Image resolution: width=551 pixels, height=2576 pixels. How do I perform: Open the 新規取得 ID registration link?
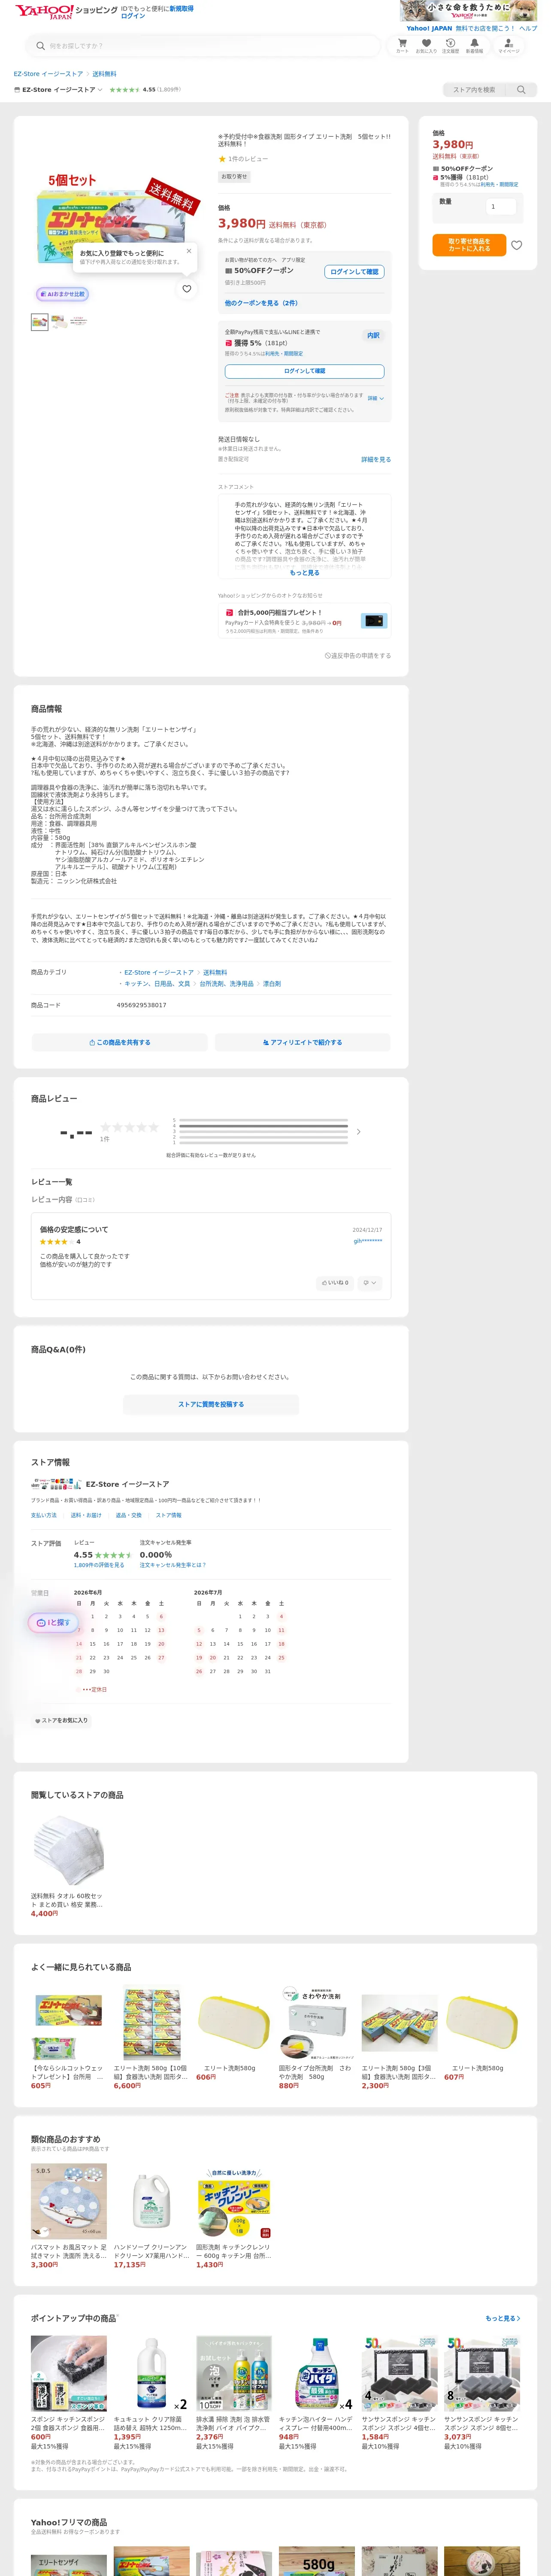tap(181, 8)
